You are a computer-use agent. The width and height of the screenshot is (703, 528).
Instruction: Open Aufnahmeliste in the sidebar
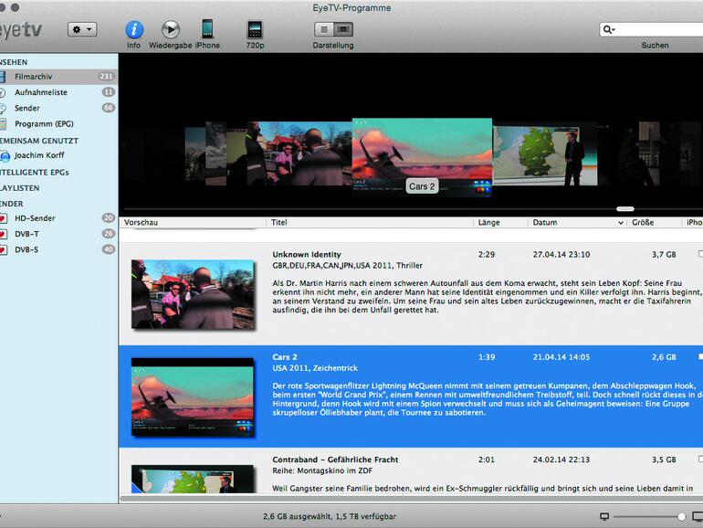(59, 92)
